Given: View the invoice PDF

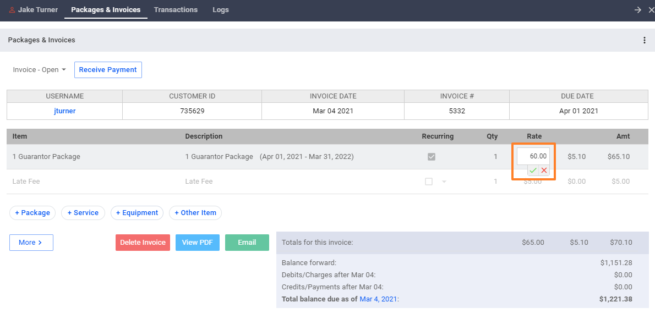Looking at the screenshot, I should coord(198,243).
